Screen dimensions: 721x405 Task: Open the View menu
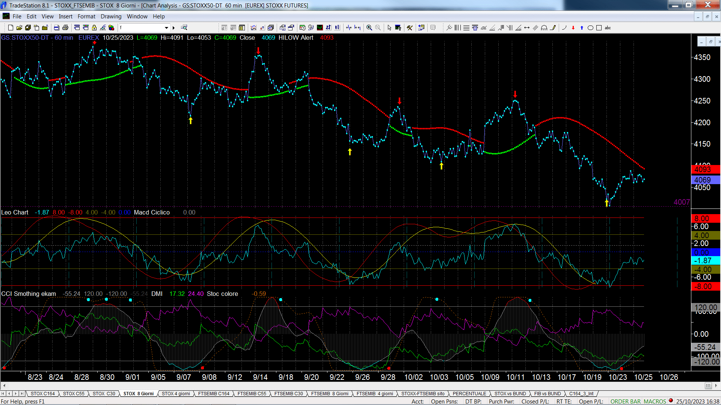(47, 16)
